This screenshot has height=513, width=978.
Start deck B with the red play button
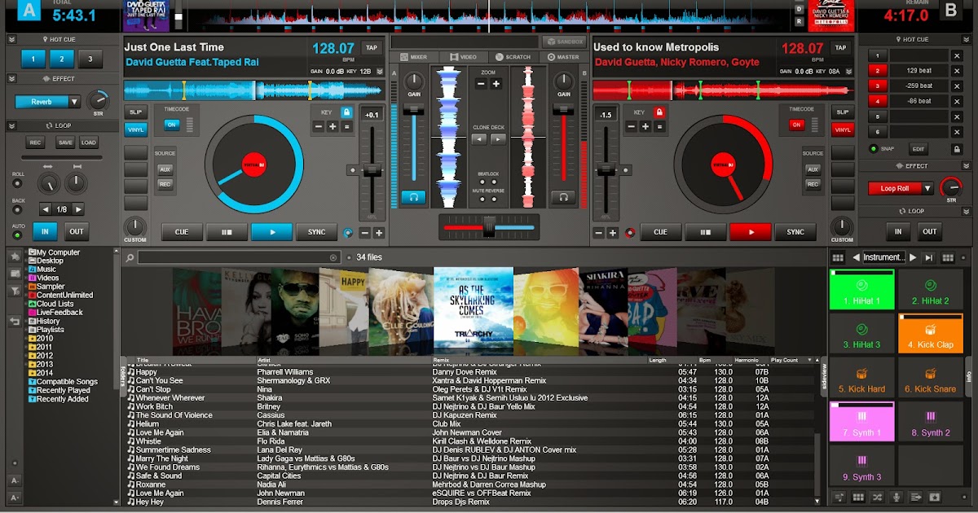point(751,232)
